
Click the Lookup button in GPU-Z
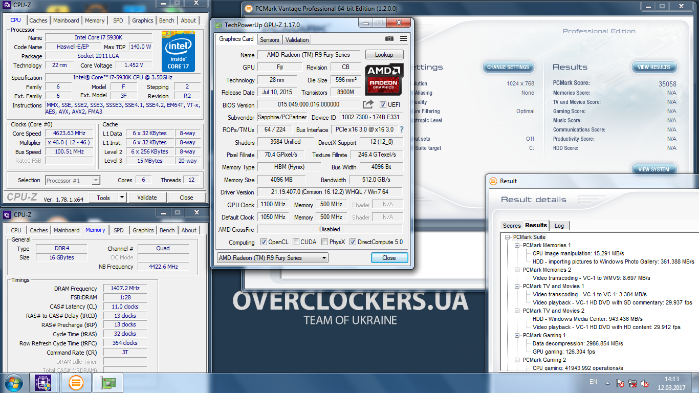pos(384,55)
